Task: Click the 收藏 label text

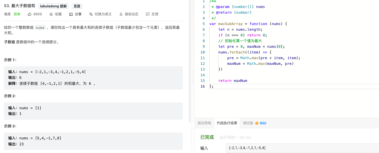Action: tap(58, 14)
